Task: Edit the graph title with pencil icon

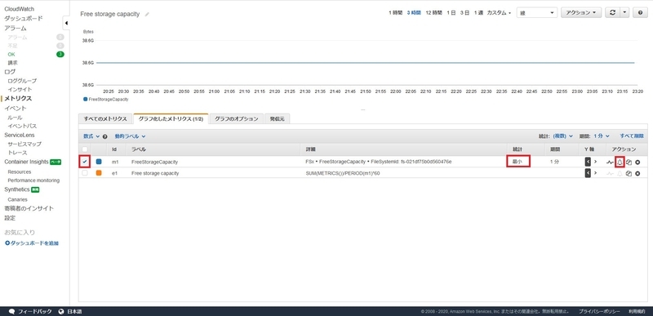Action: [147, 15]
